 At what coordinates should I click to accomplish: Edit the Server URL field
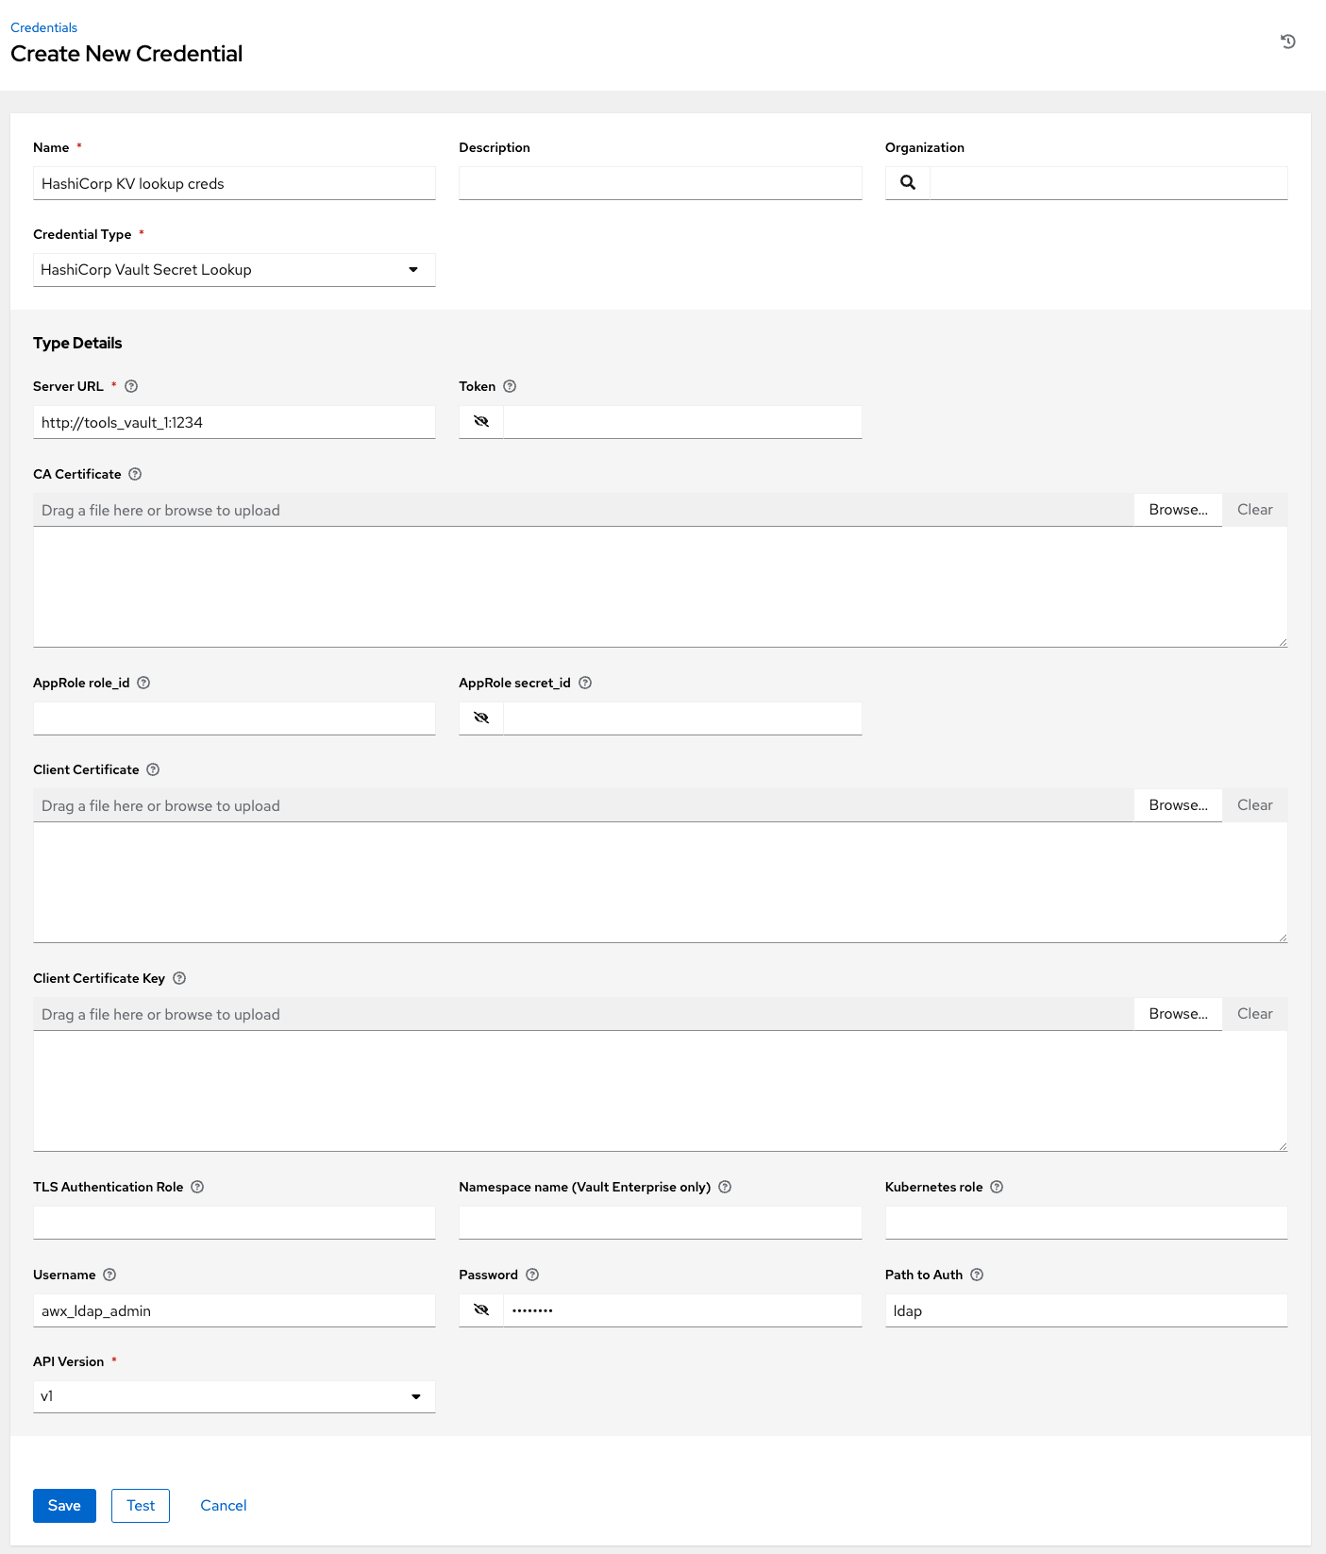[234, 422]
